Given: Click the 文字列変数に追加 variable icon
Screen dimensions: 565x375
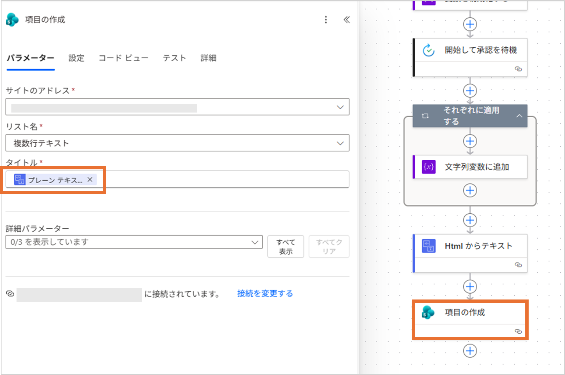Looking at the screenshot, I should 429,167.
